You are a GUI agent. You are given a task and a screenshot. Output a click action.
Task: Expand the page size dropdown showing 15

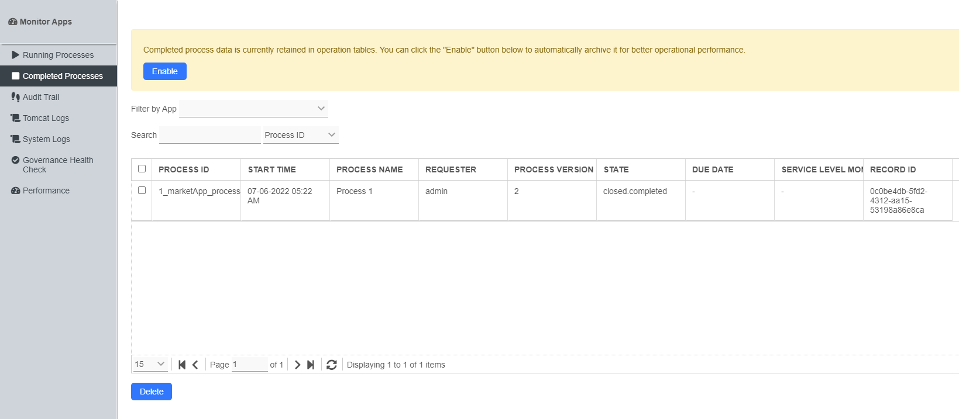150,364
